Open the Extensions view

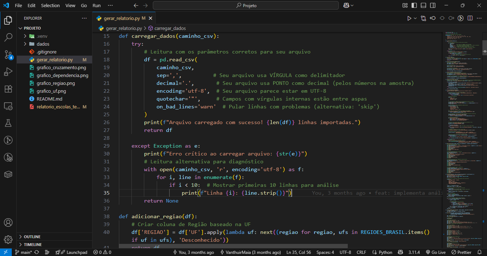[8, 89]
